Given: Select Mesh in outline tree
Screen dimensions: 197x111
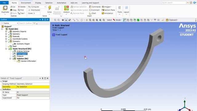Looking at the screenshot, I should (x=14, y=46).
